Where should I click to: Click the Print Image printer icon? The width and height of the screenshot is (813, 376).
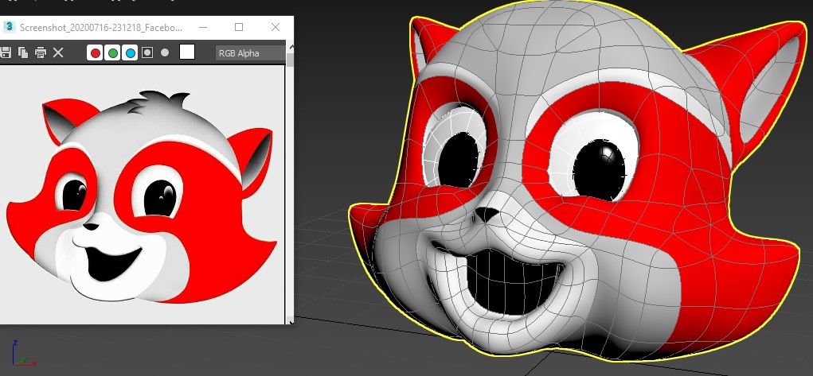point(40,52)
